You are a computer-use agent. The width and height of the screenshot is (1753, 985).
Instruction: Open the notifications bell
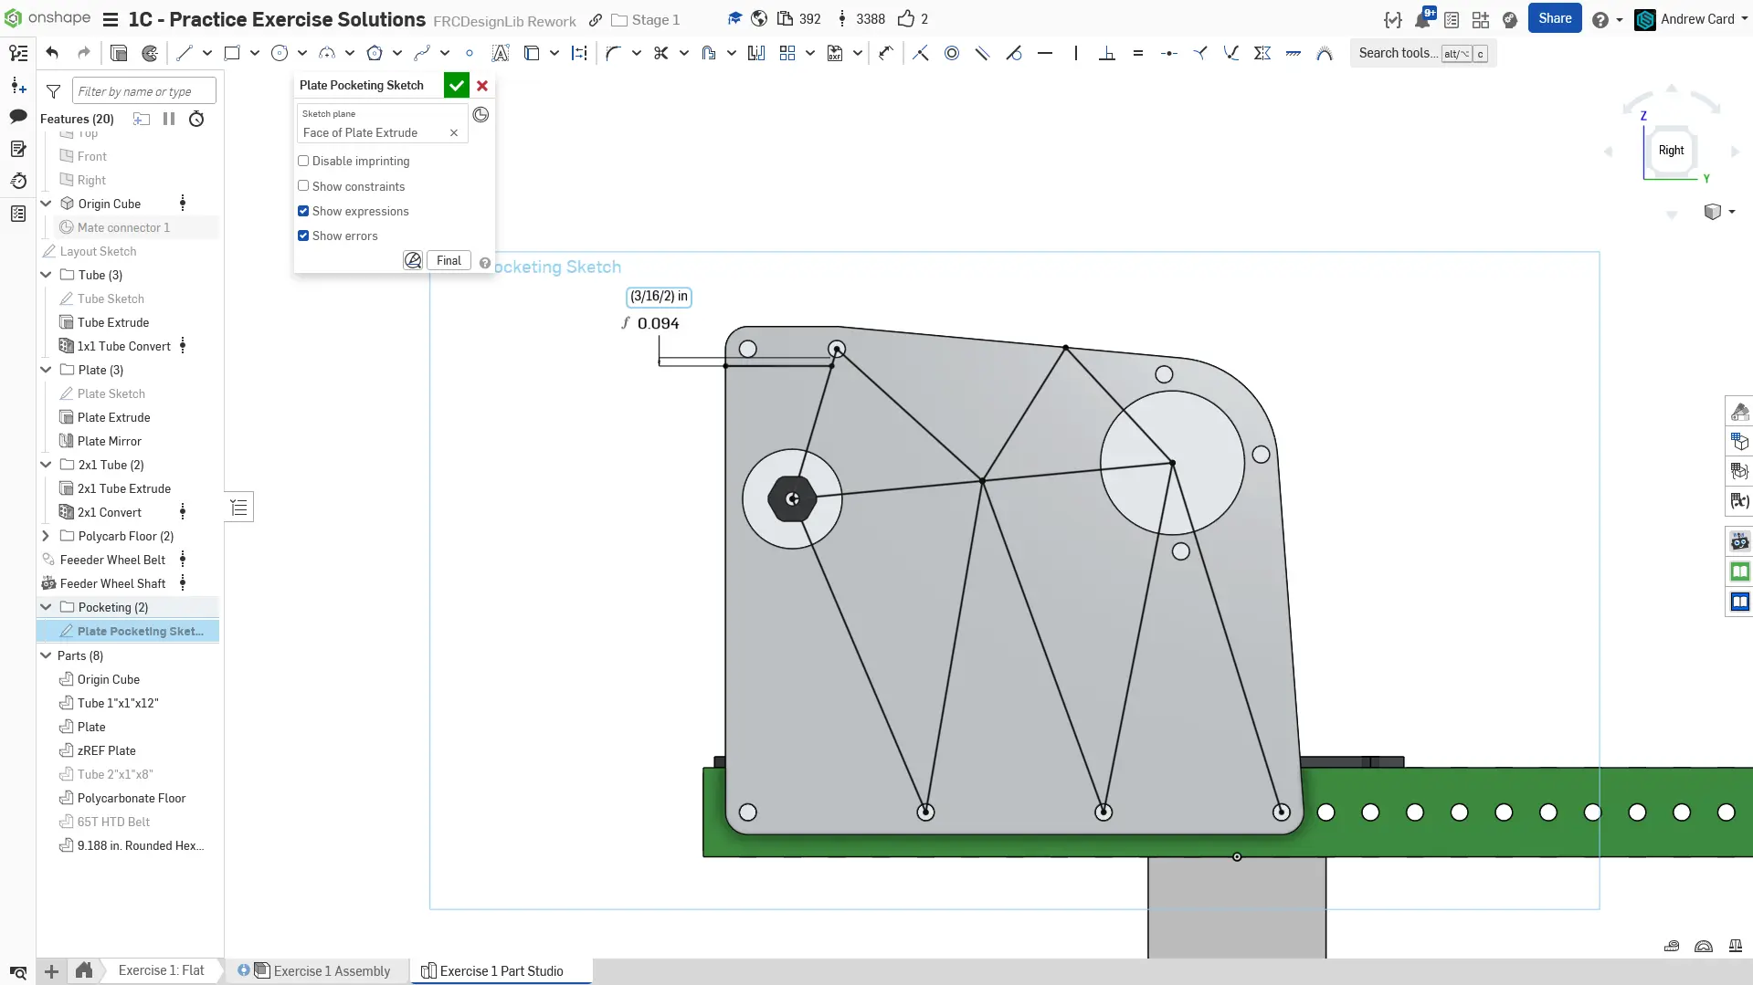click(1422, 19)
